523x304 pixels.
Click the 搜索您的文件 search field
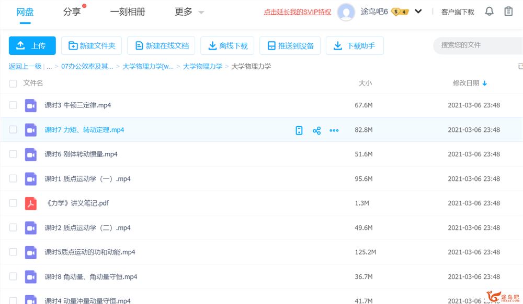click(x=476, y=45)
